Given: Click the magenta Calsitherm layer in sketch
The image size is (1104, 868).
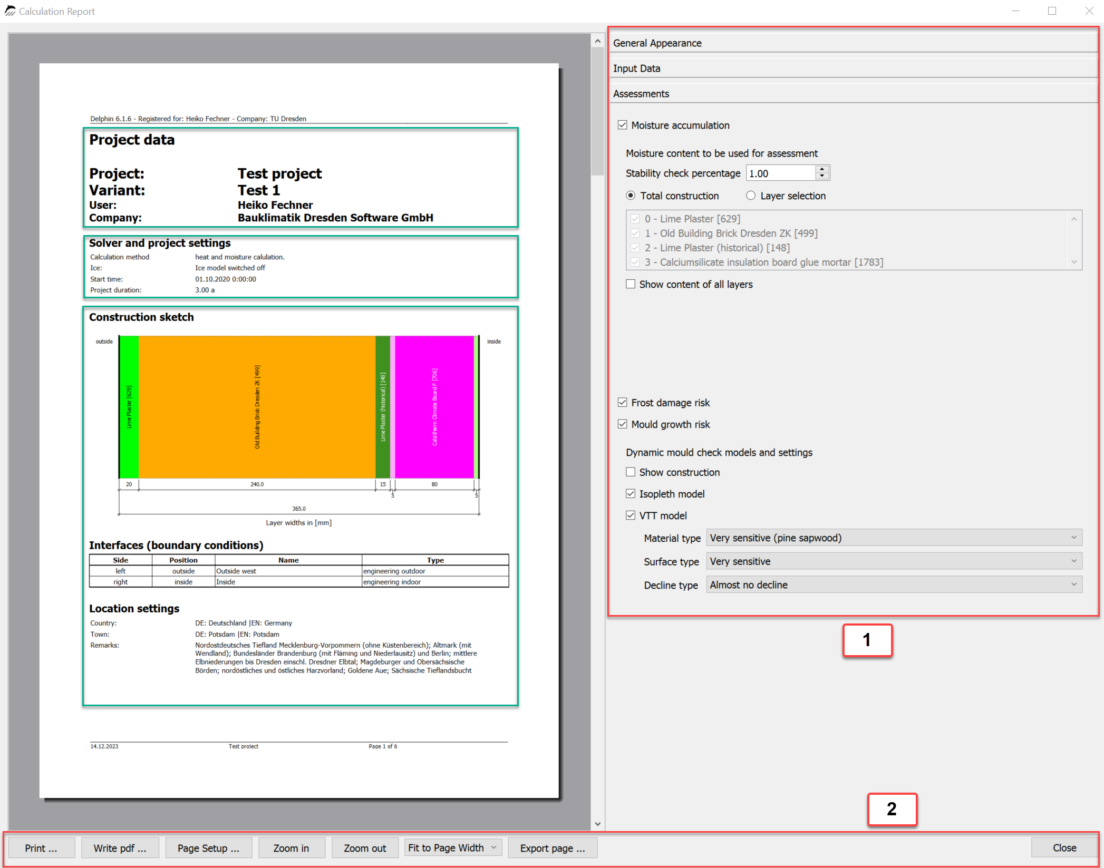Looking at the screenshot, I should [434, 407].
